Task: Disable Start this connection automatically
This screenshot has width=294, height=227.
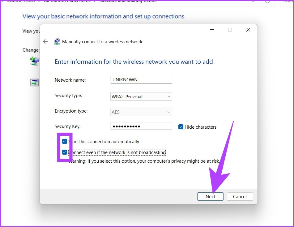Action: pos(65,141)
